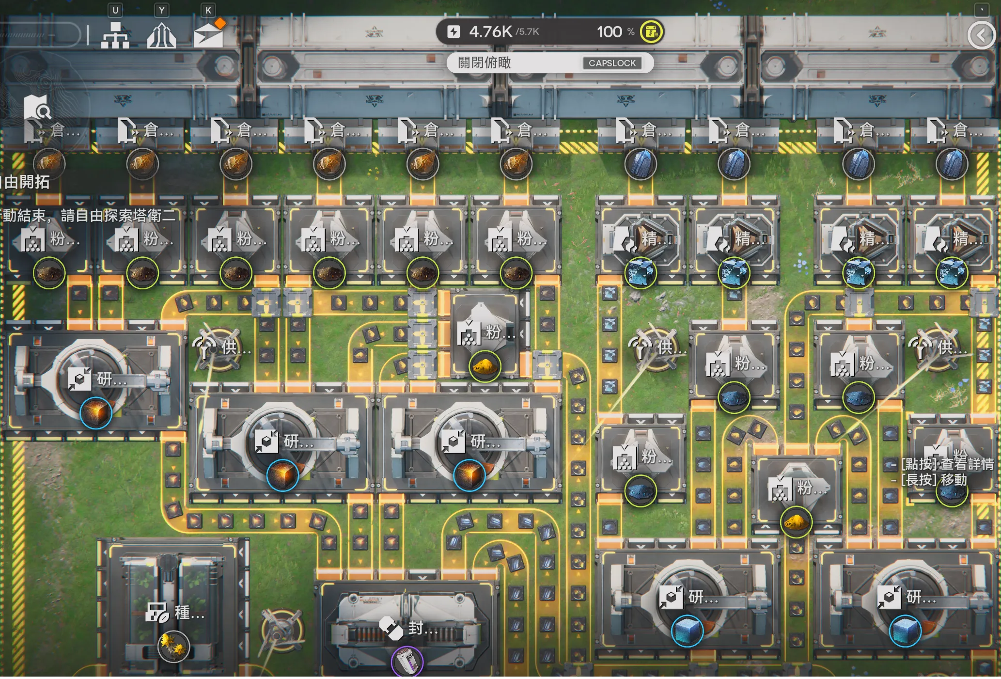Click the leftmost 倉 warehouse label
This screenshot has height=679, width=1001.
[53, 130]
